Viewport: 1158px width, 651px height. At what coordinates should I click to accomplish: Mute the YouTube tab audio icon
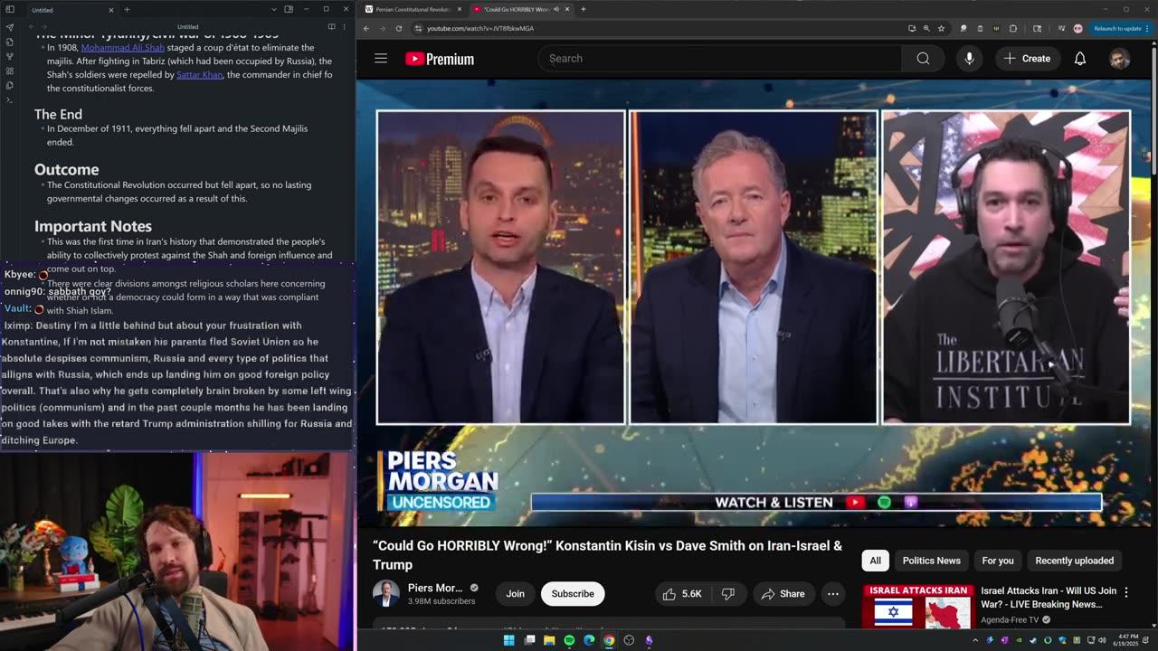pyautogui.click(x=555, y=9)
